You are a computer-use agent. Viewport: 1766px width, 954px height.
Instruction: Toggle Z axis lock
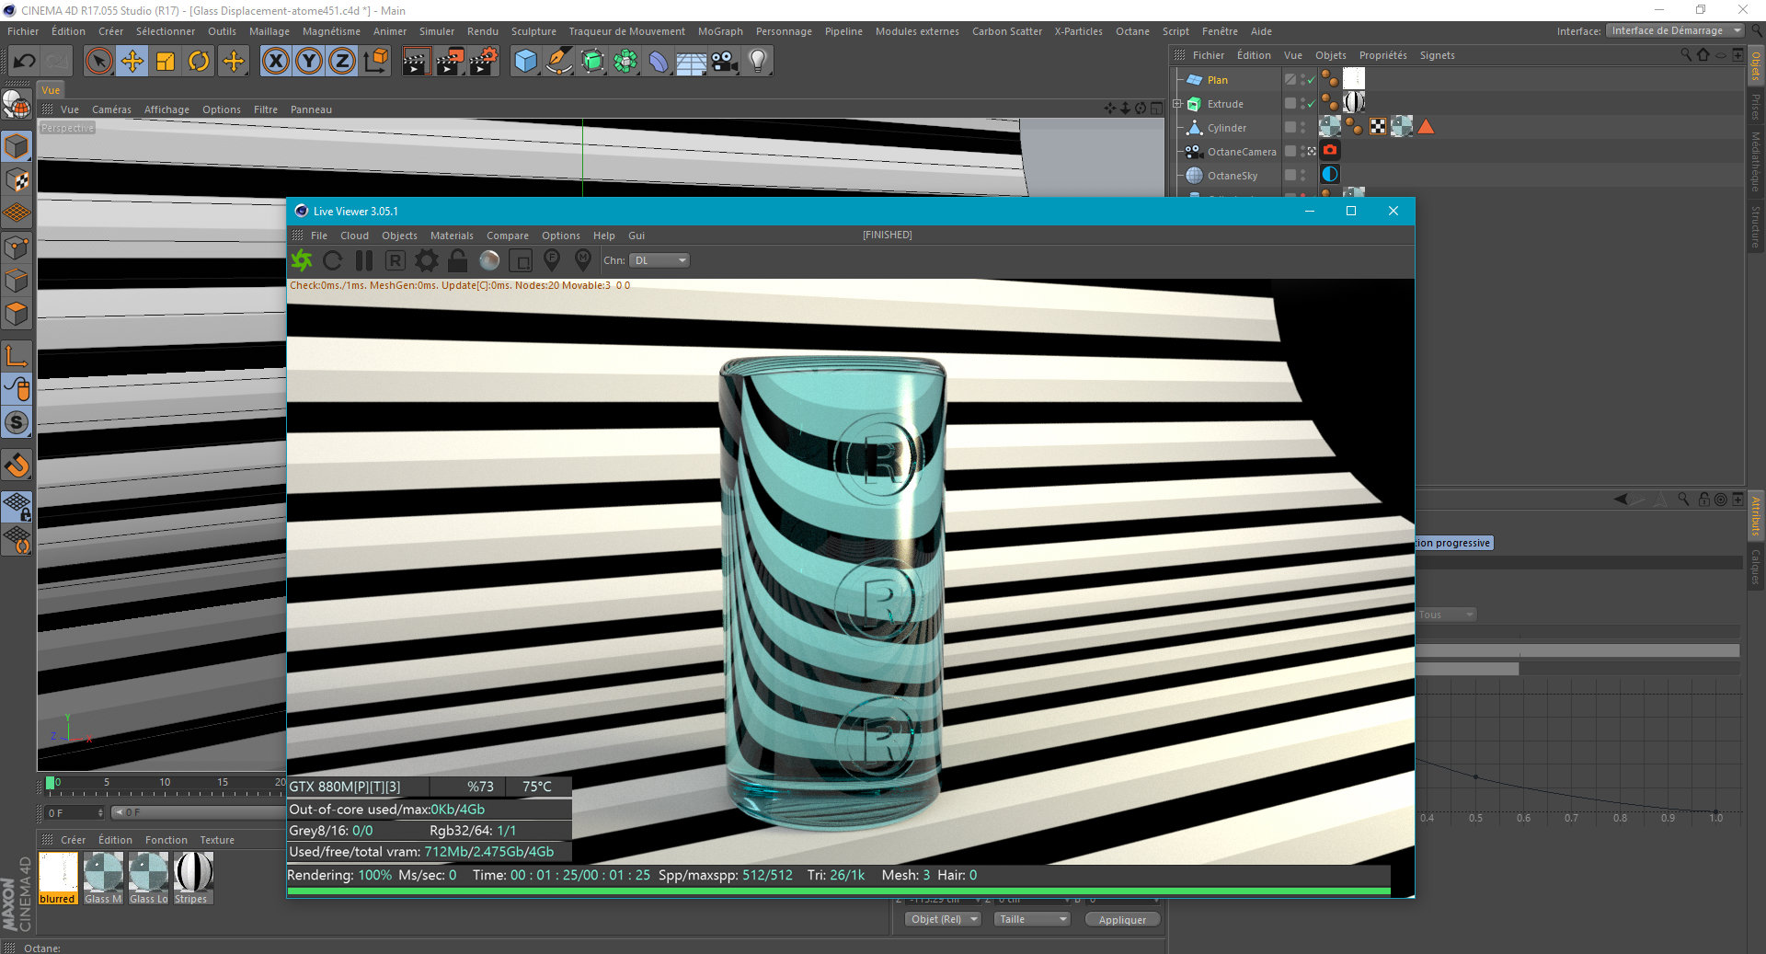341,62
